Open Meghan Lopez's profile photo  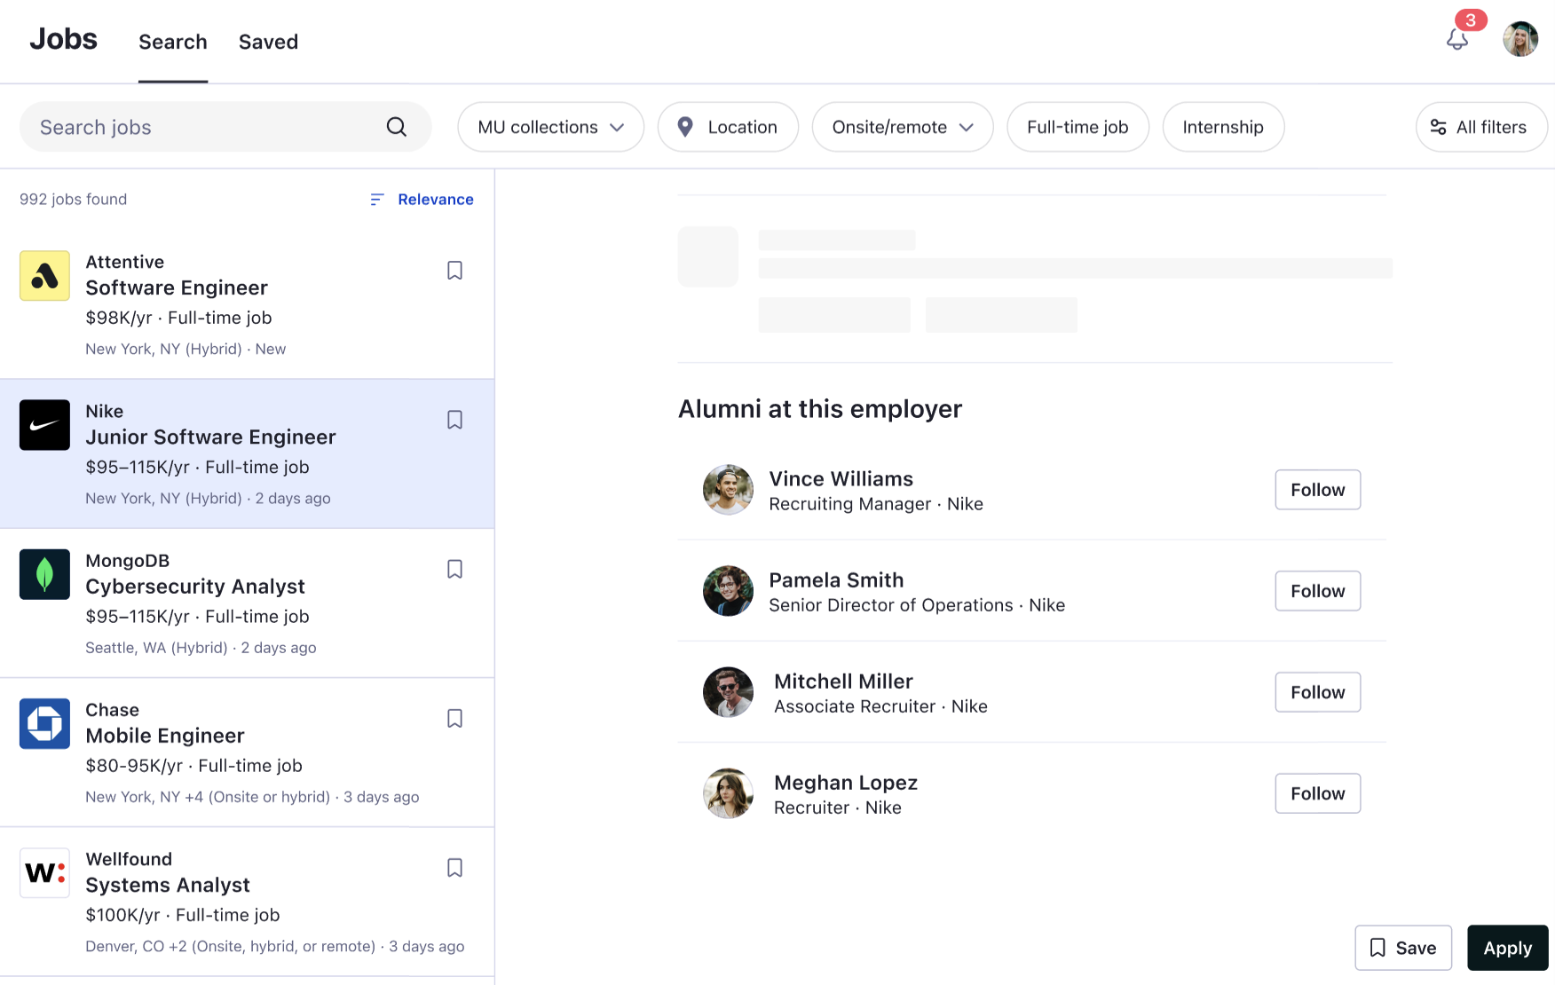(x=728, y=793)
